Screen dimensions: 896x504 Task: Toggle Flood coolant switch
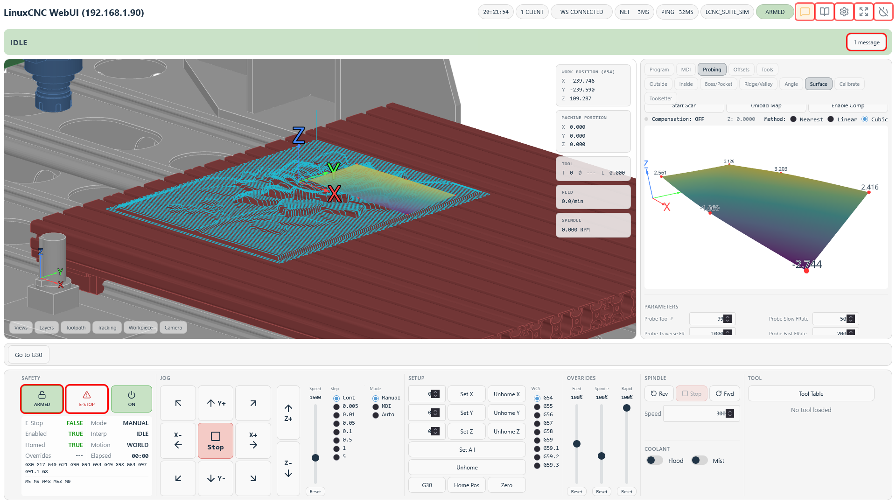654,461
